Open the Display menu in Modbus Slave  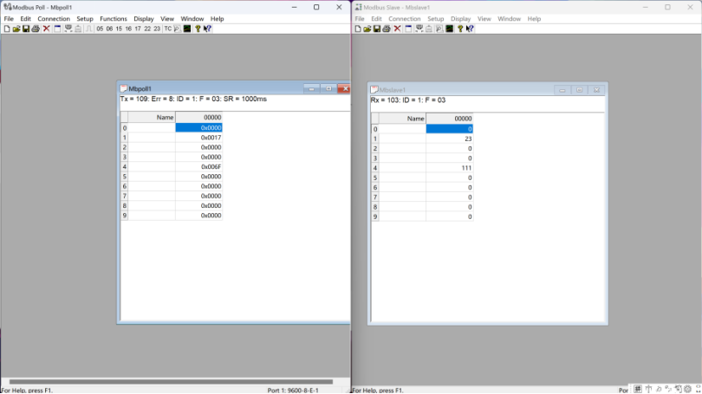[460, 18]
